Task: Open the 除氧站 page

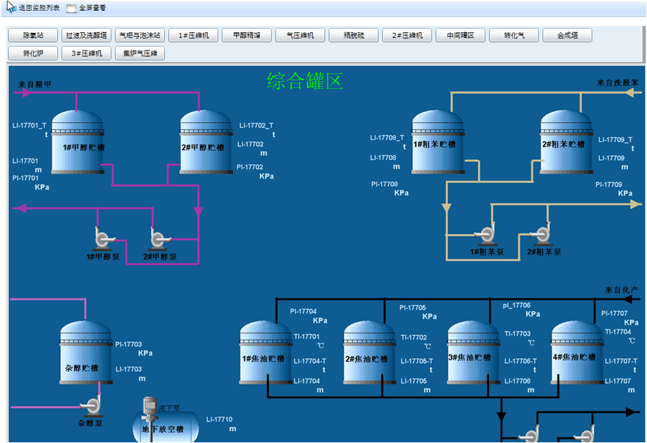Action: tap(33, 35)
